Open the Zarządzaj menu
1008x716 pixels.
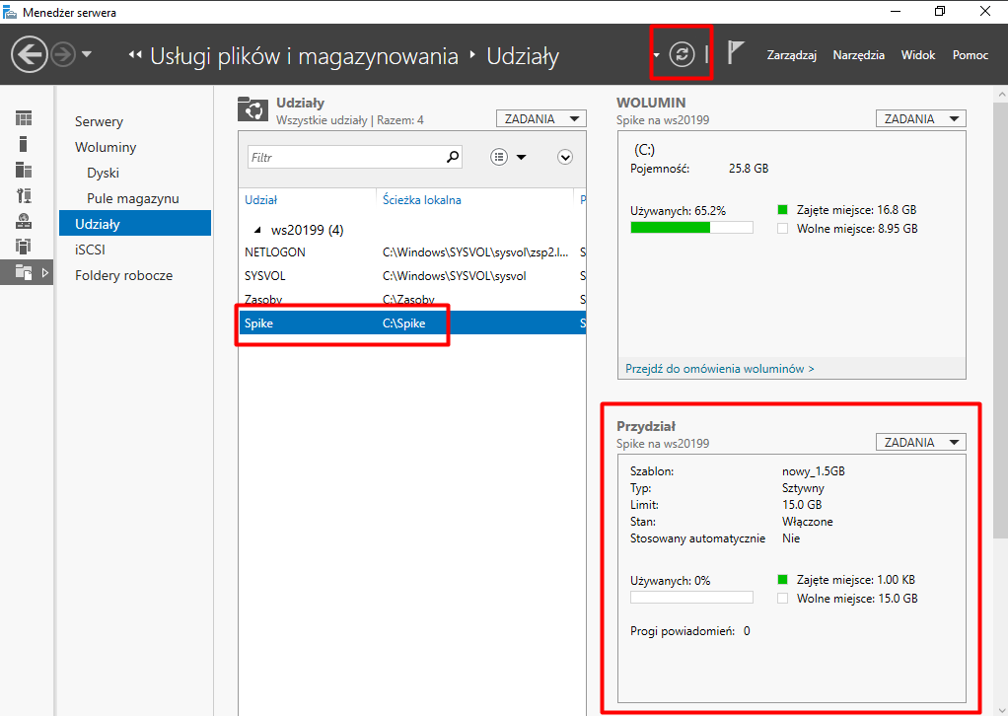click(791, 55)
